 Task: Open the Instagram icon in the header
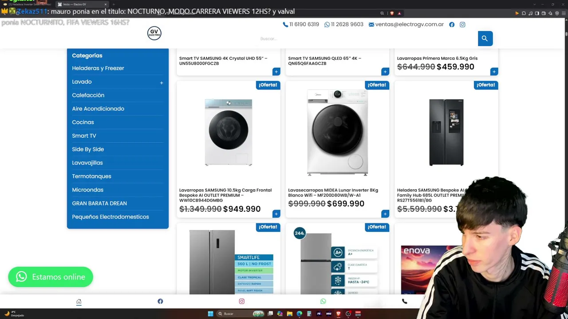(462, 25)
